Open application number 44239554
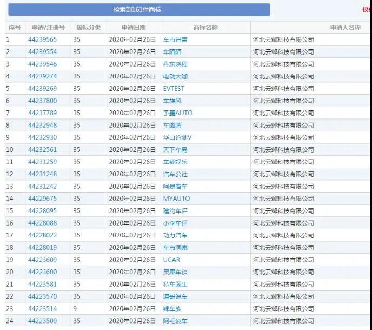Screen dimensions: 372x330 click(x=43, y=52)
